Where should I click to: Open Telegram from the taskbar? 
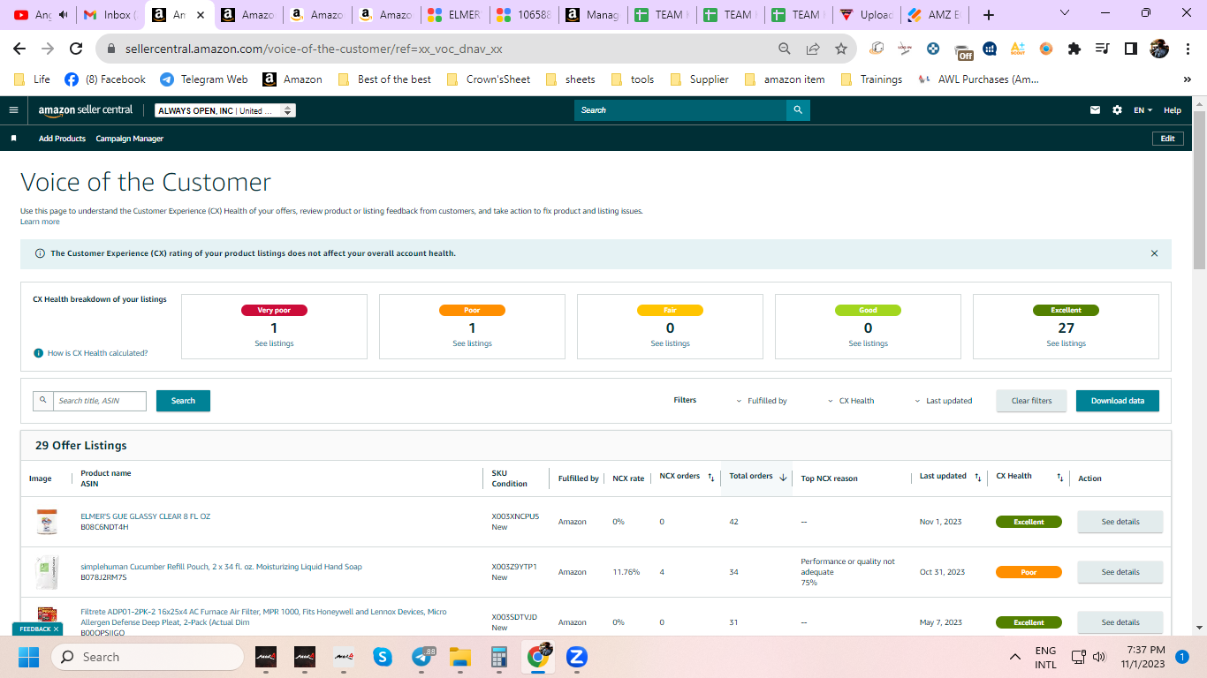421,657
